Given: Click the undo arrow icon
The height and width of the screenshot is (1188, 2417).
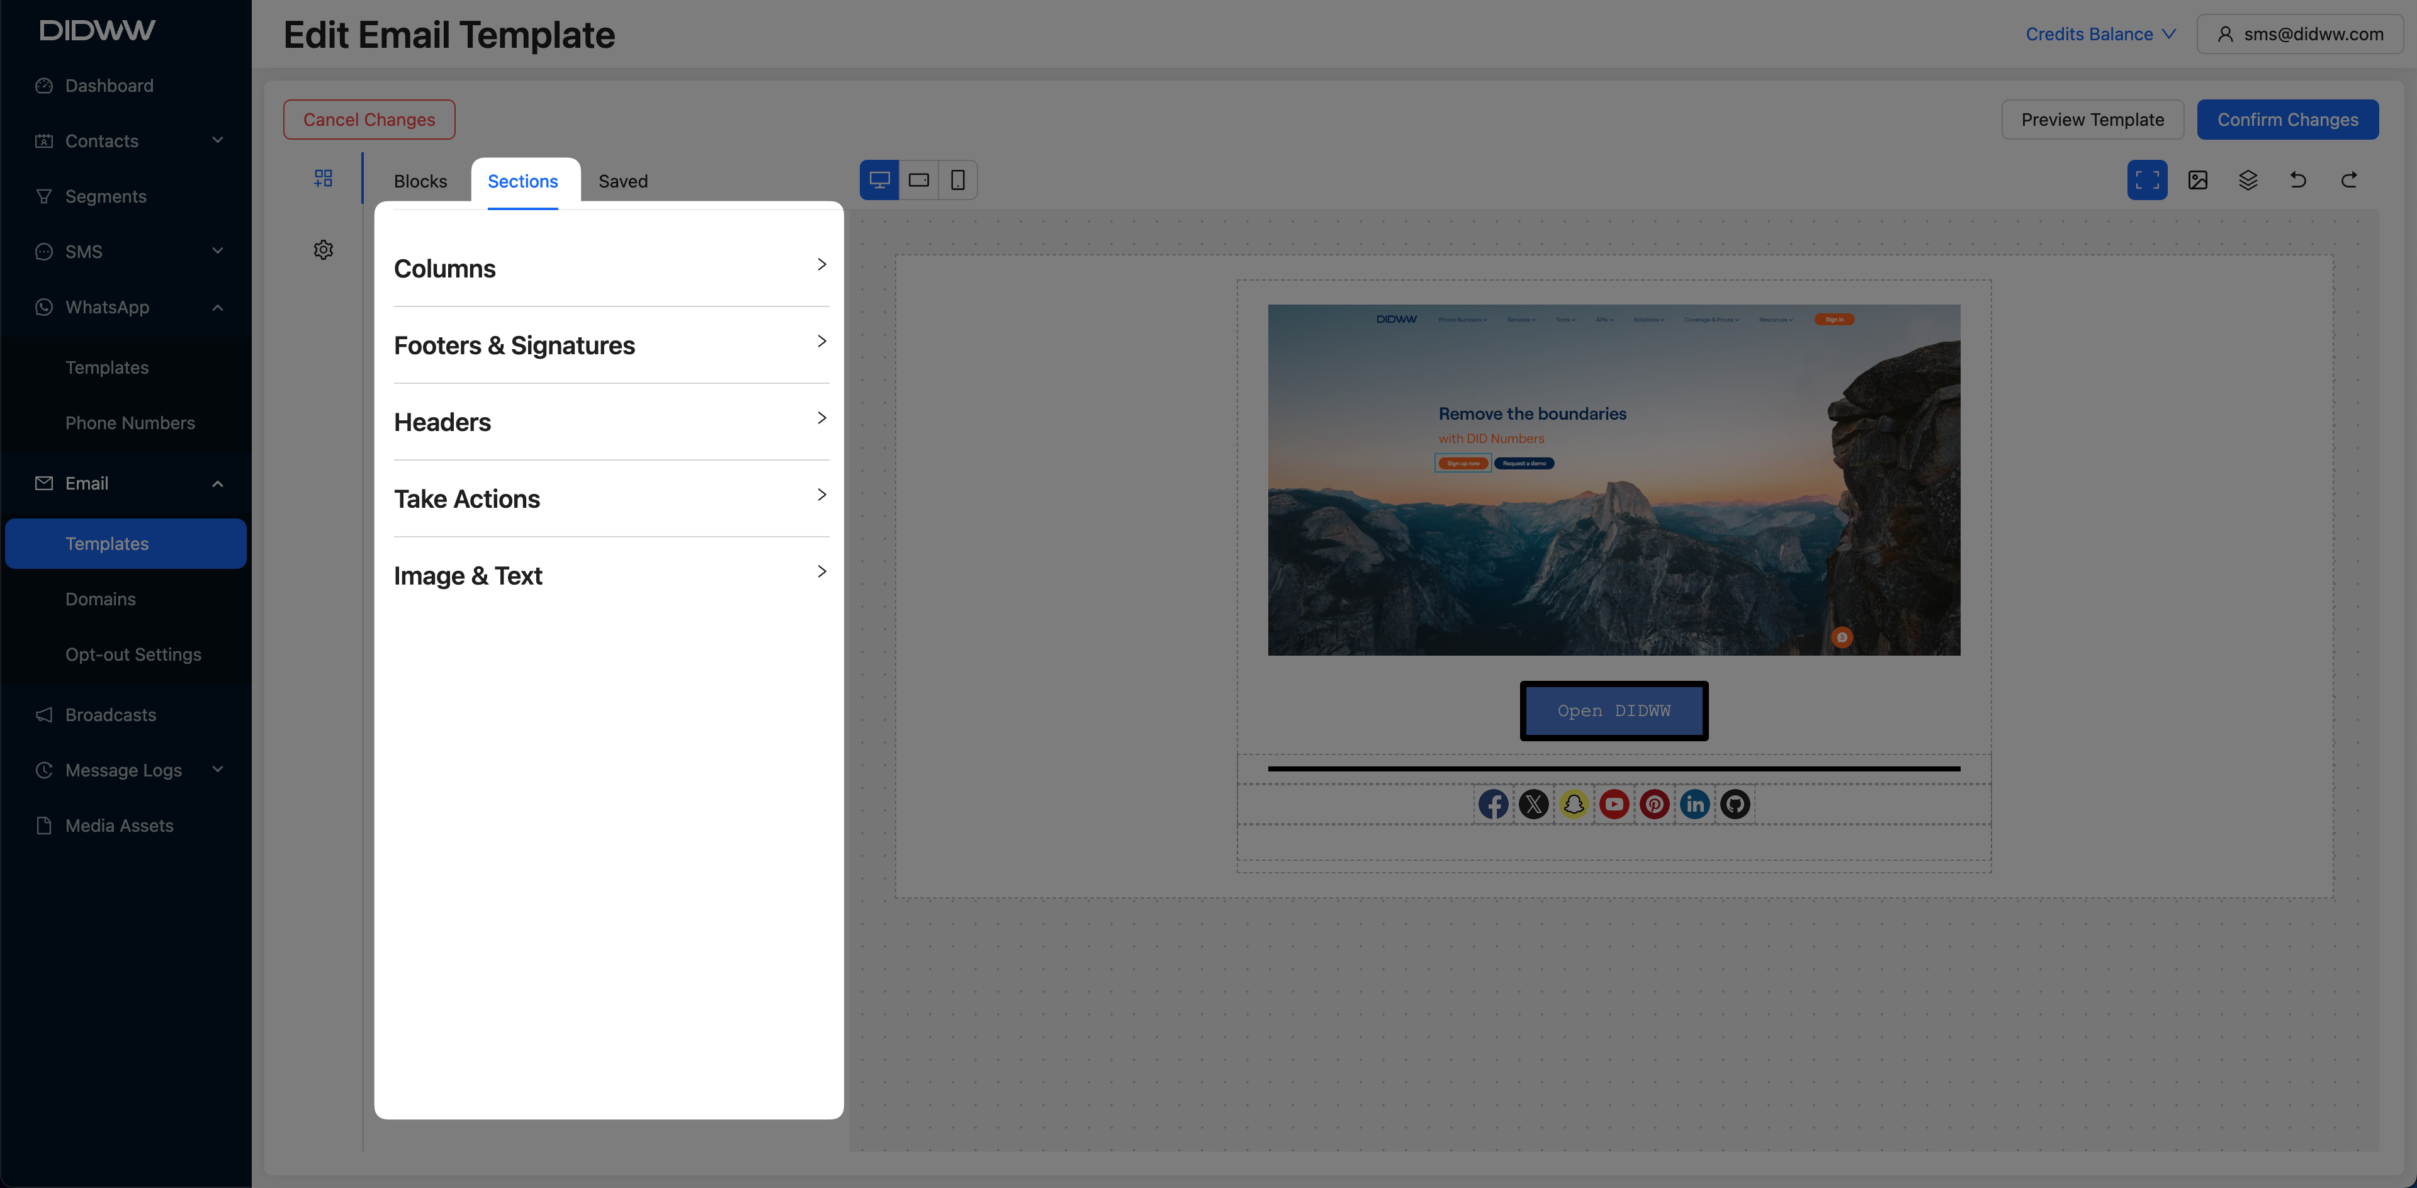Looking at the screenshot, I should point(2298,180).
